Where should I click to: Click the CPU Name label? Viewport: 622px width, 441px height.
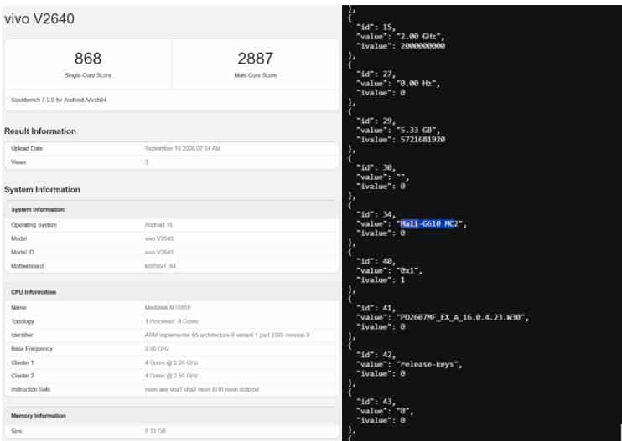pyautogui.click(x=18, y=308)
